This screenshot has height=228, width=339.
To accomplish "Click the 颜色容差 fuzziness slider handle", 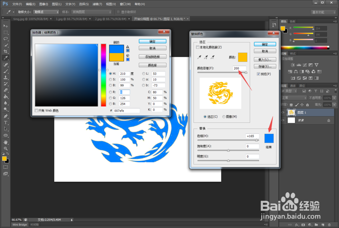I will coord(246,72).
